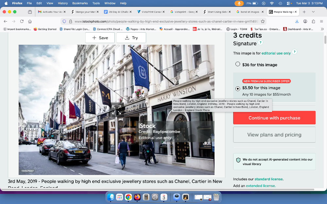Click the expand fullscreen icon on photo
This screenshot has height=204, width=327.
point(116,110)
